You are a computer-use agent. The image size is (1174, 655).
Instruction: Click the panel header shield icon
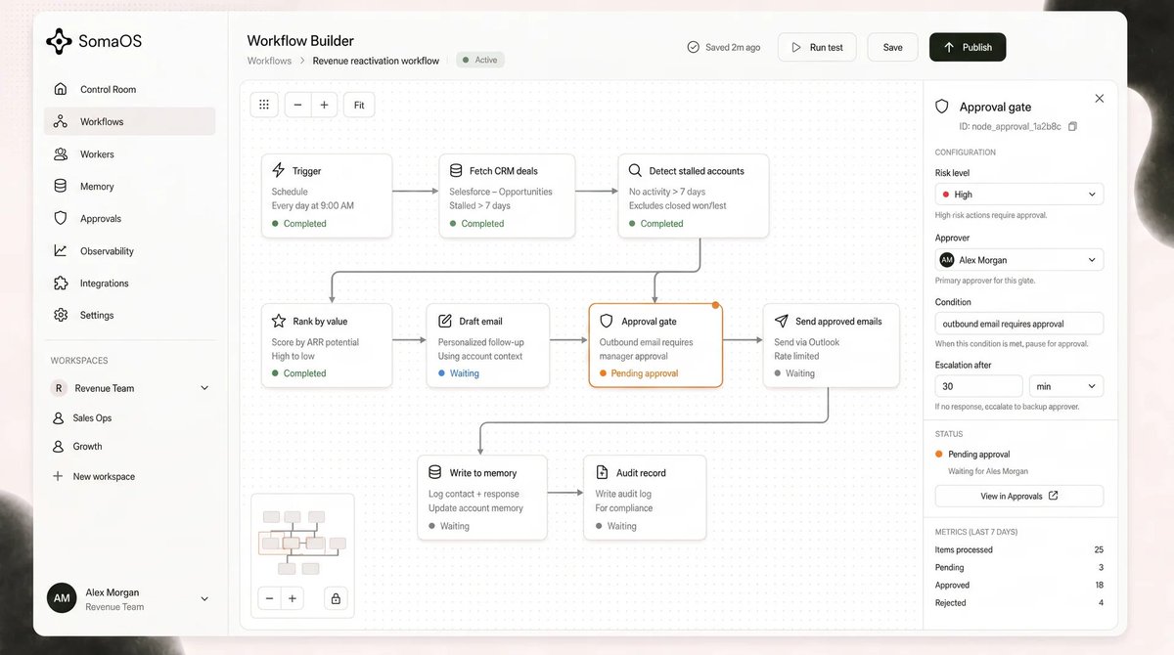click(942, 107)
